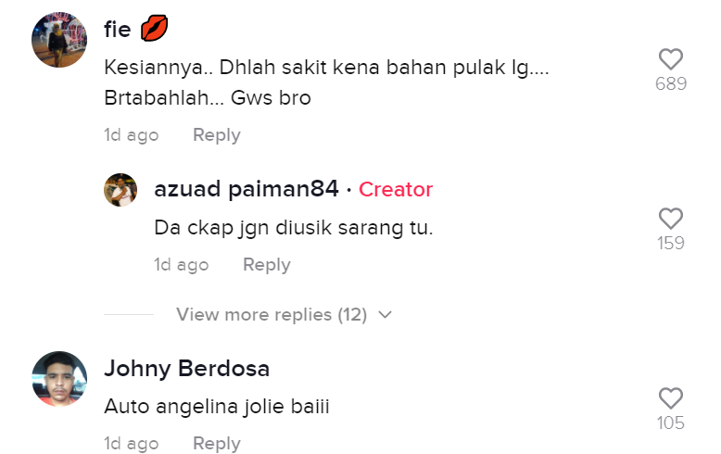Click the 105 likes count
721x454 pixels.
click(x=671, y=422)
